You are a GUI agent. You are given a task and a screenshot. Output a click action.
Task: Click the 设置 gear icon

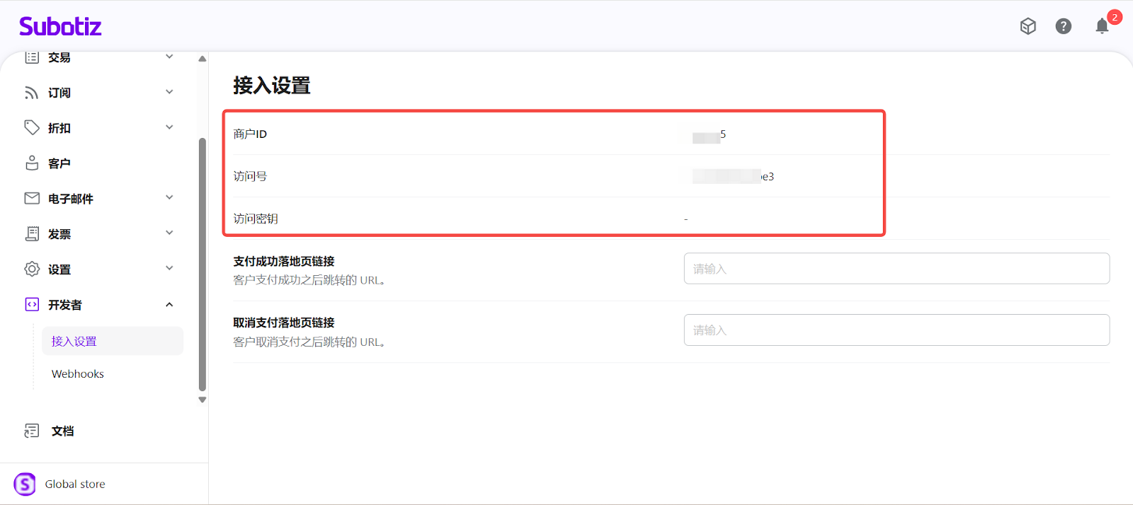[x=32, y=269]
